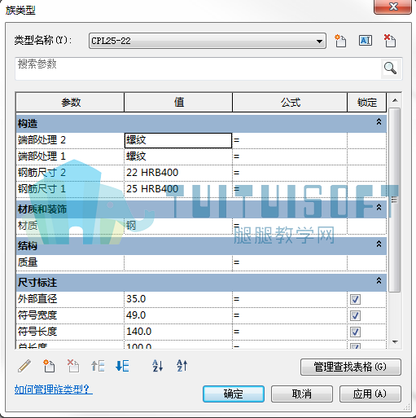Add new parameter icon in bottom toolbar

(x=49, y=366)
